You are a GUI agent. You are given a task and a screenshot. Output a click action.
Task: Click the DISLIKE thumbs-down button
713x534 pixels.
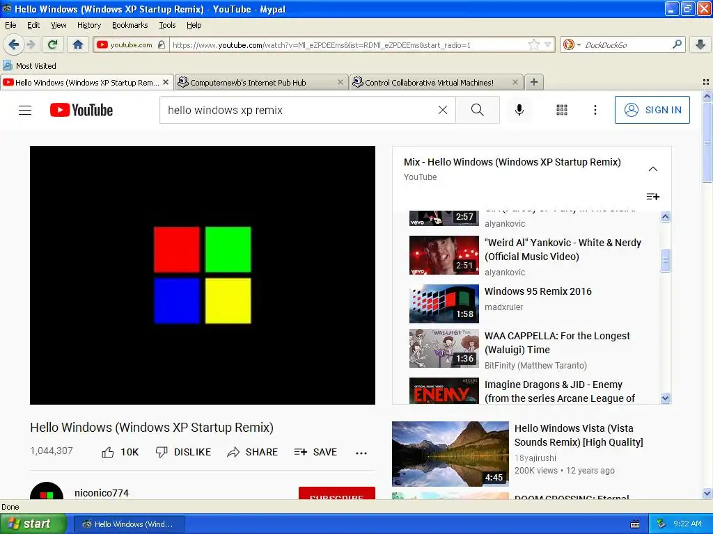183,452
